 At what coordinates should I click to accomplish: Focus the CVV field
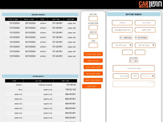[x=135, y=76]
